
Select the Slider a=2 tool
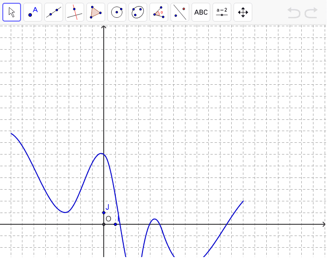(222, 12)
